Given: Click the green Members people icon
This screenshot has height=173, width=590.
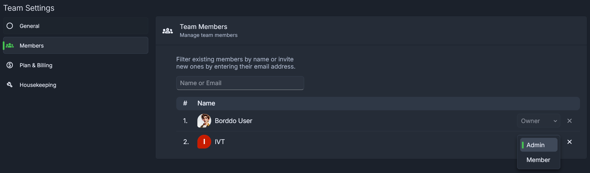Looking at the screenshot, I should (x=10, y=45).
